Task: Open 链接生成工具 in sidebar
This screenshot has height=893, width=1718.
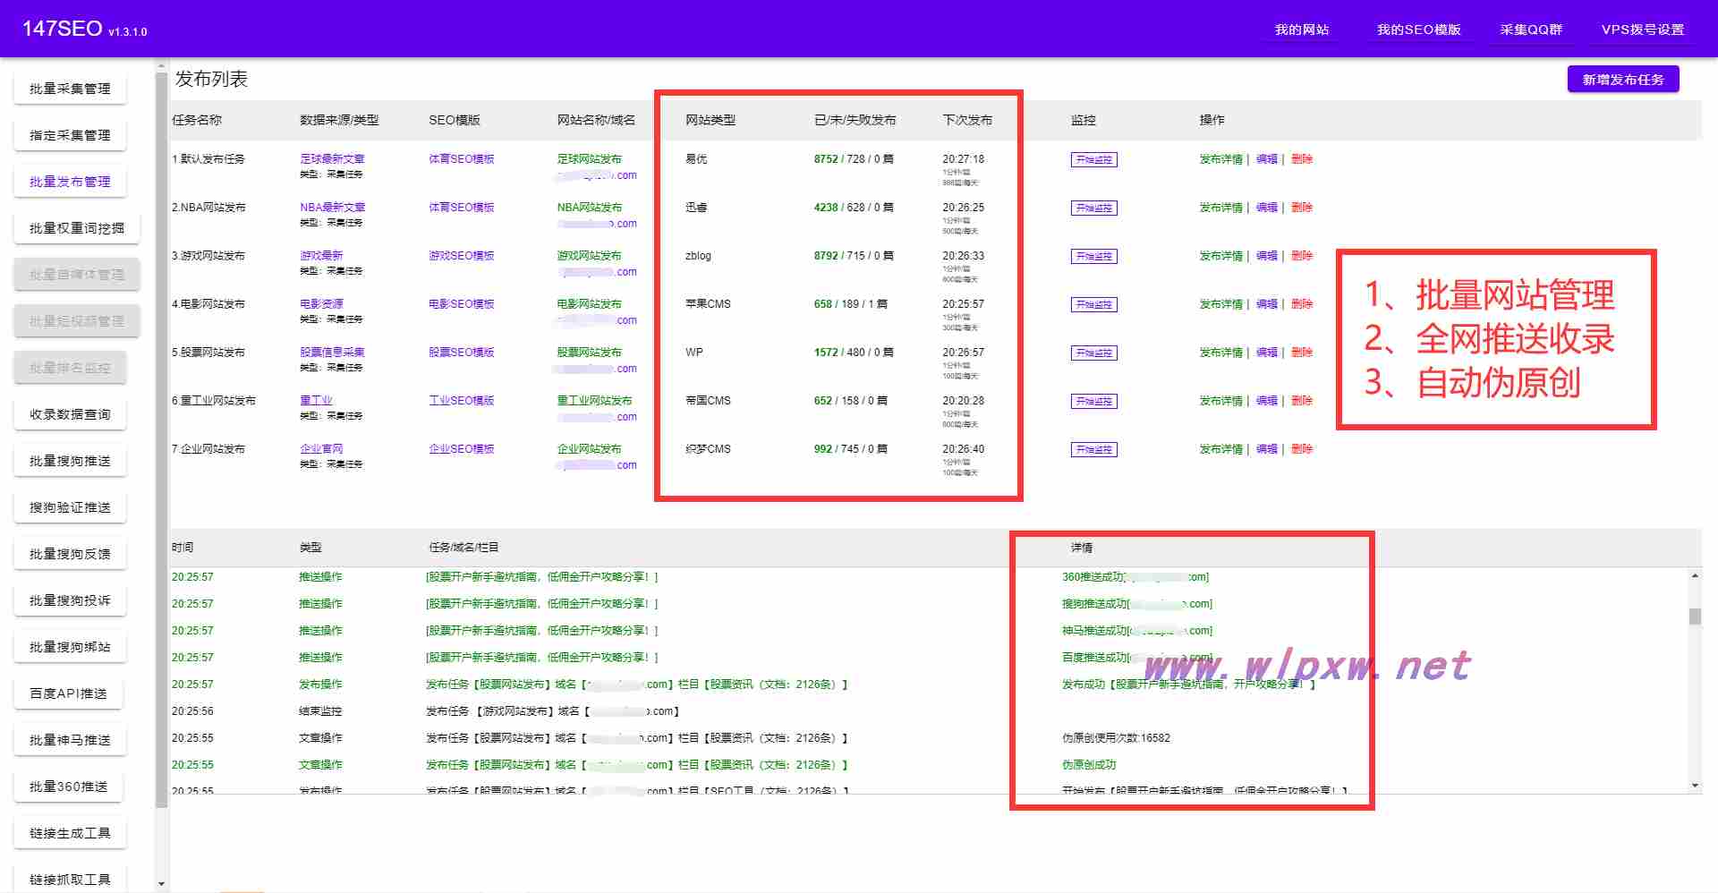Action: [x=70, y=833]
